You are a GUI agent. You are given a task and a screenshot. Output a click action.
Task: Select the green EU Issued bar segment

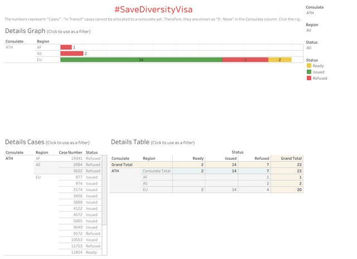tap(141, 60)
